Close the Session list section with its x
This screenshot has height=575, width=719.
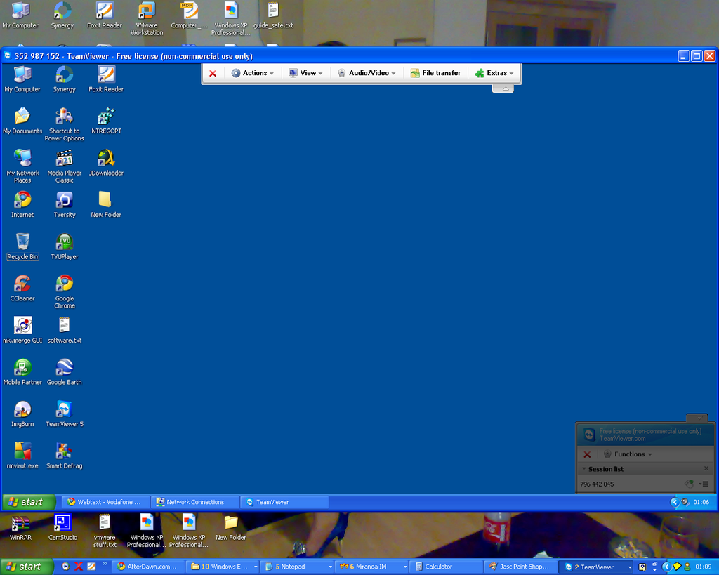click(706, 468)
